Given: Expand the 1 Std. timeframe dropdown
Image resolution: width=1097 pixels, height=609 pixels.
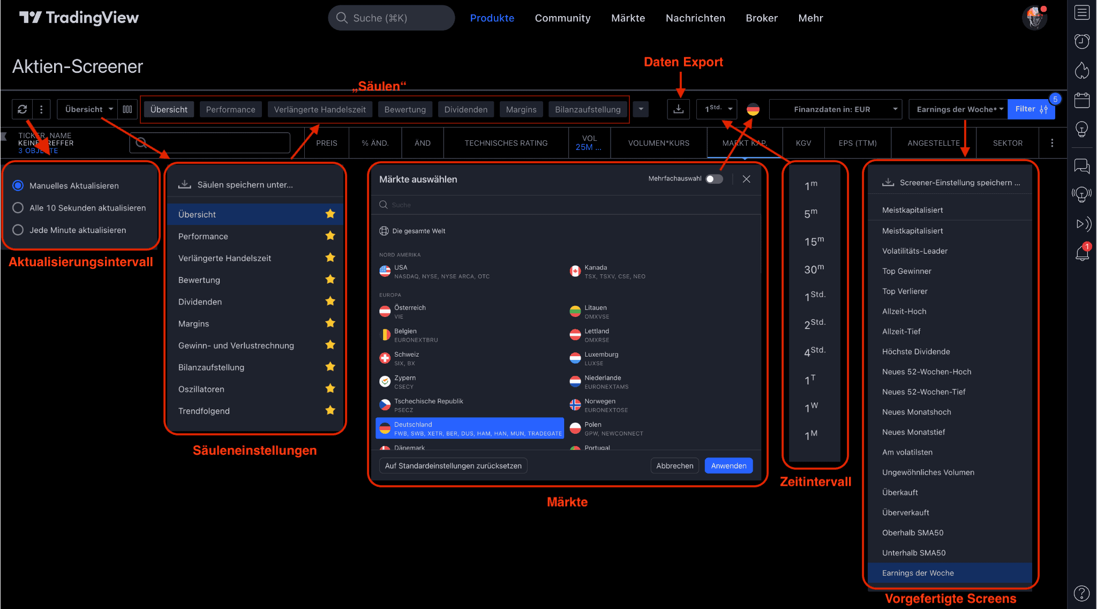Looking at the screenshot, I should 717,109.
